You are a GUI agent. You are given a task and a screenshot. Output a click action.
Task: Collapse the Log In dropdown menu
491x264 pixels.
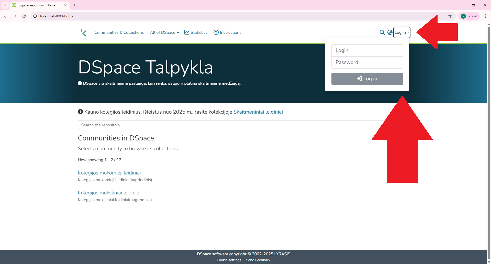click(x=402, y=32)
